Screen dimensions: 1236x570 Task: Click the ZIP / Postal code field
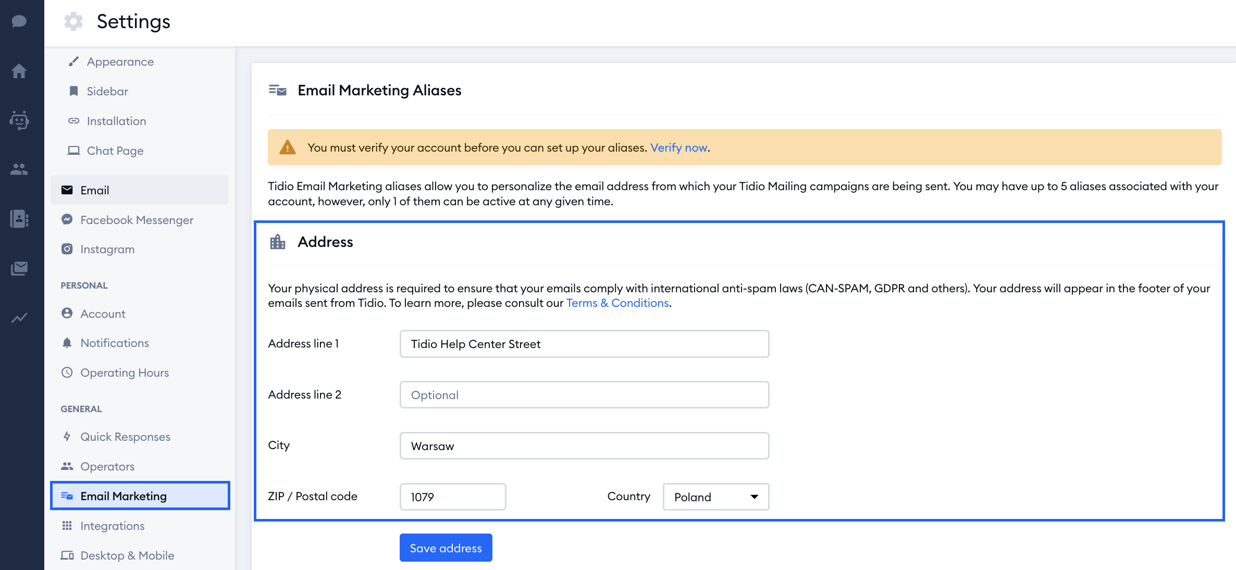pyautogui.click(x=453, y=497)
